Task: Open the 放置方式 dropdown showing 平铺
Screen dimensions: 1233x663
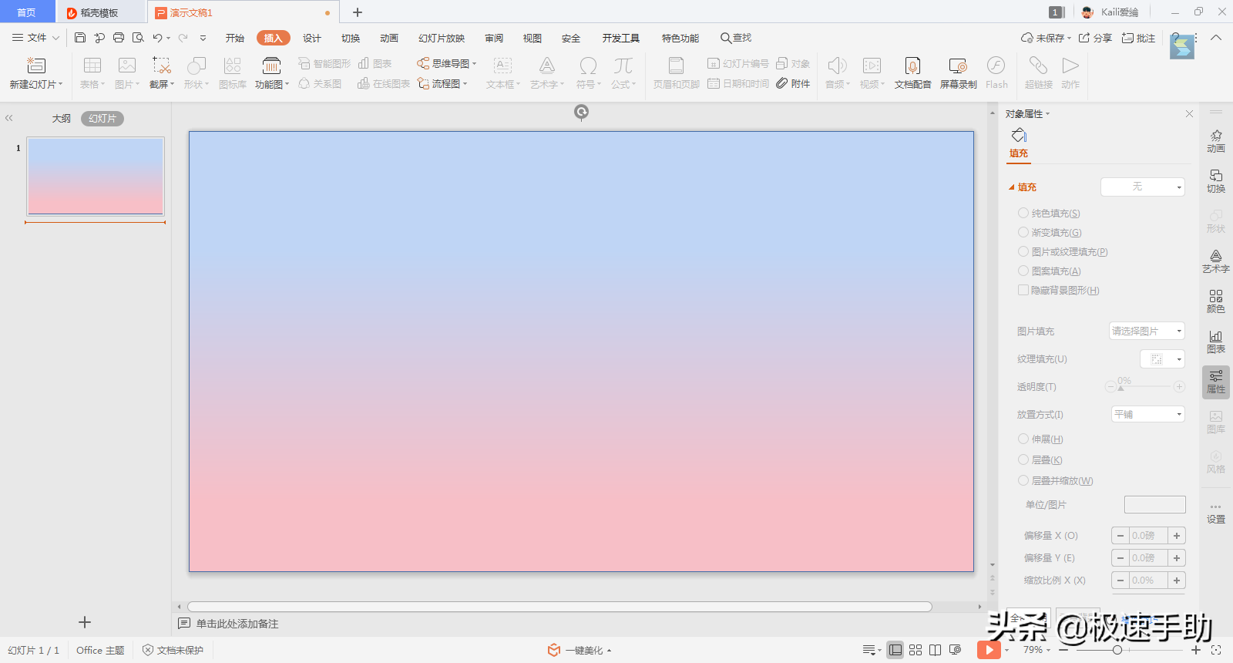Action: pyautogui.click(x=1147, y=414)
